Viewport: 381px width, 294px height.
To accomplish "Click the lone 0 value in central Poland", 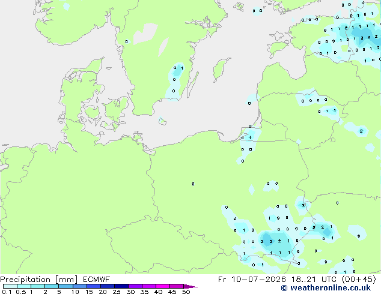I will coord(193,184).
